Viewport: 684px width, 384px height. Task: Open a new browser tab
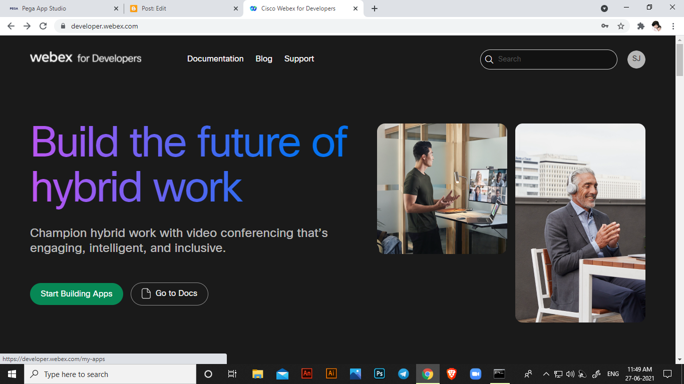[x=375, y=8]
